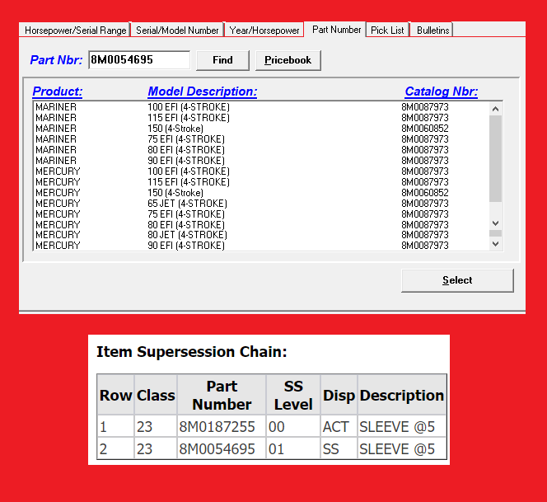Image resolution: width=547 pixels, height=502 pixels.
Task: Click part number 8M0187255 in supersession chain
Action: click(217, 427)
